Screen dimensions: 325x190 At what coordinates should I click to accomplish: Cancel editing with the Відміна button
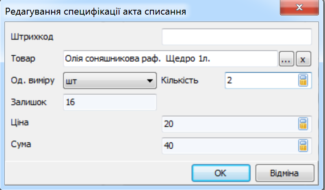coord(285,173)
